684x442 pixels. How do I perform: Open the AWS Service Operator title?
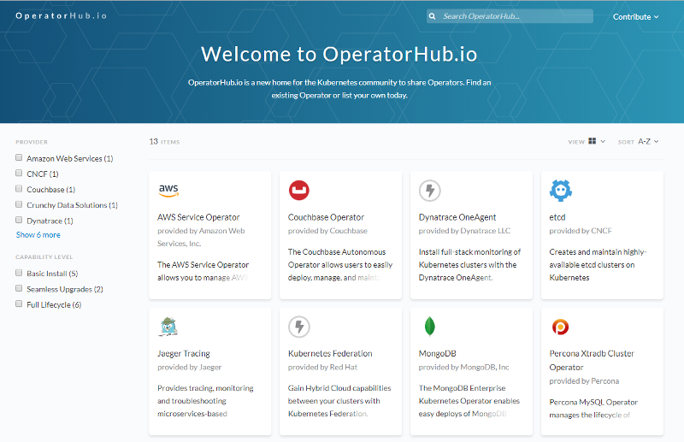pos(198,217)
